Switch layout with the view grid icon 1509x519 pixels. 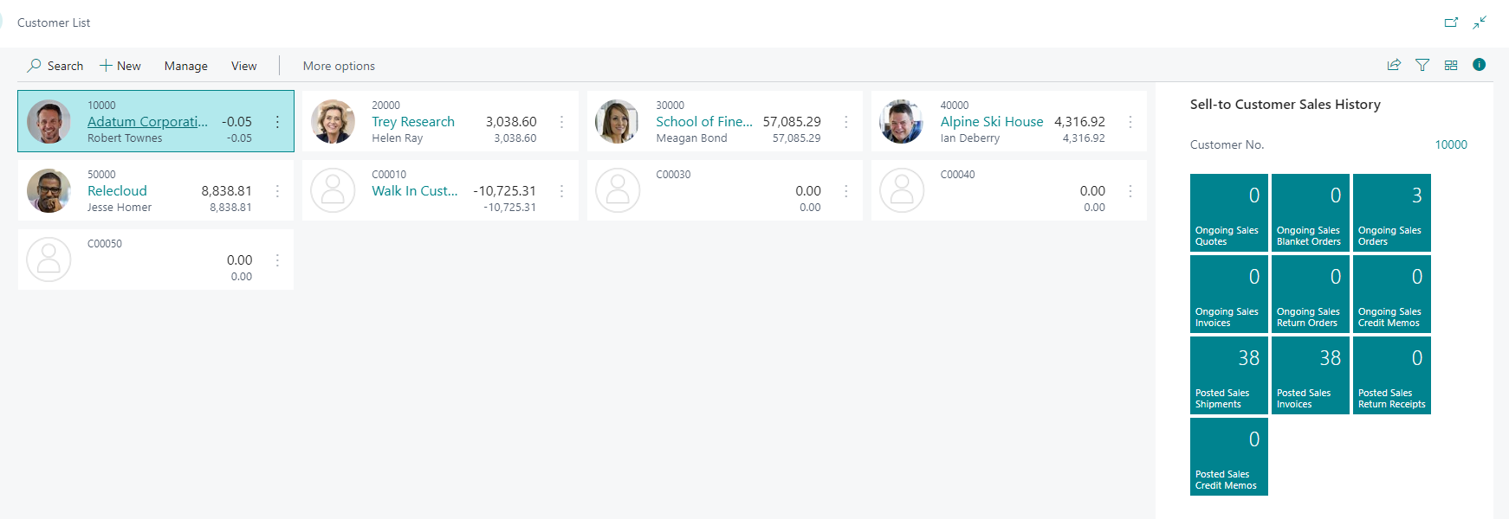[x=1451, y=65]
